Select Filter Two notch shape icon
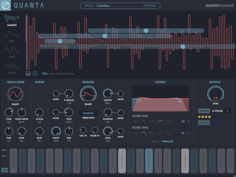This screenshot has width=236, height=177. click(169, 133)
